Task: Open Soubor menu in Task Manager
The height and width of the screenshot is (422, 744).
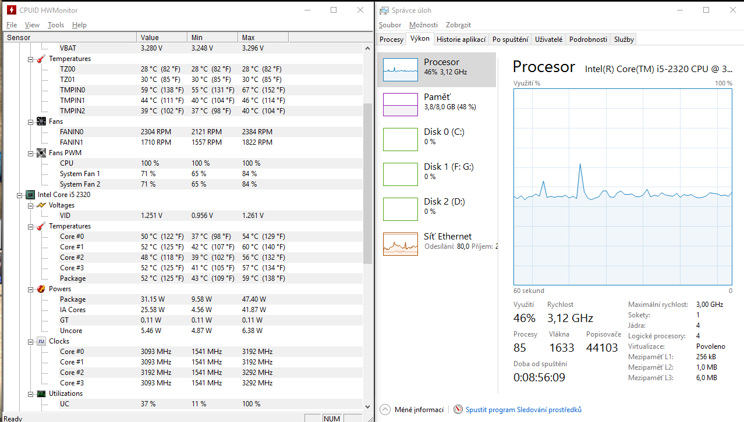Action: (390, 25)
